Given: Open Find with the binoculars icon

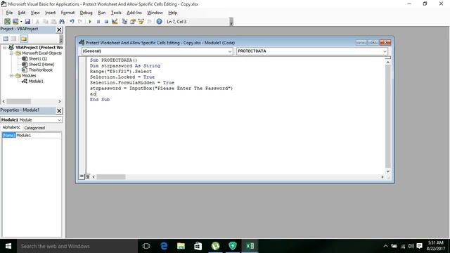Looking at the screenshot, I should 62,22.
